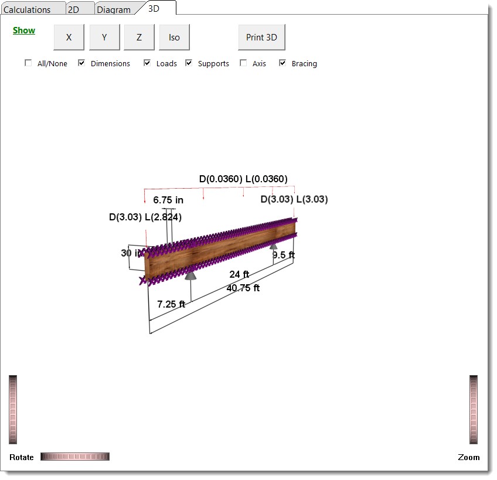
Task: Set view along Y axis
Action: (104, 38)
